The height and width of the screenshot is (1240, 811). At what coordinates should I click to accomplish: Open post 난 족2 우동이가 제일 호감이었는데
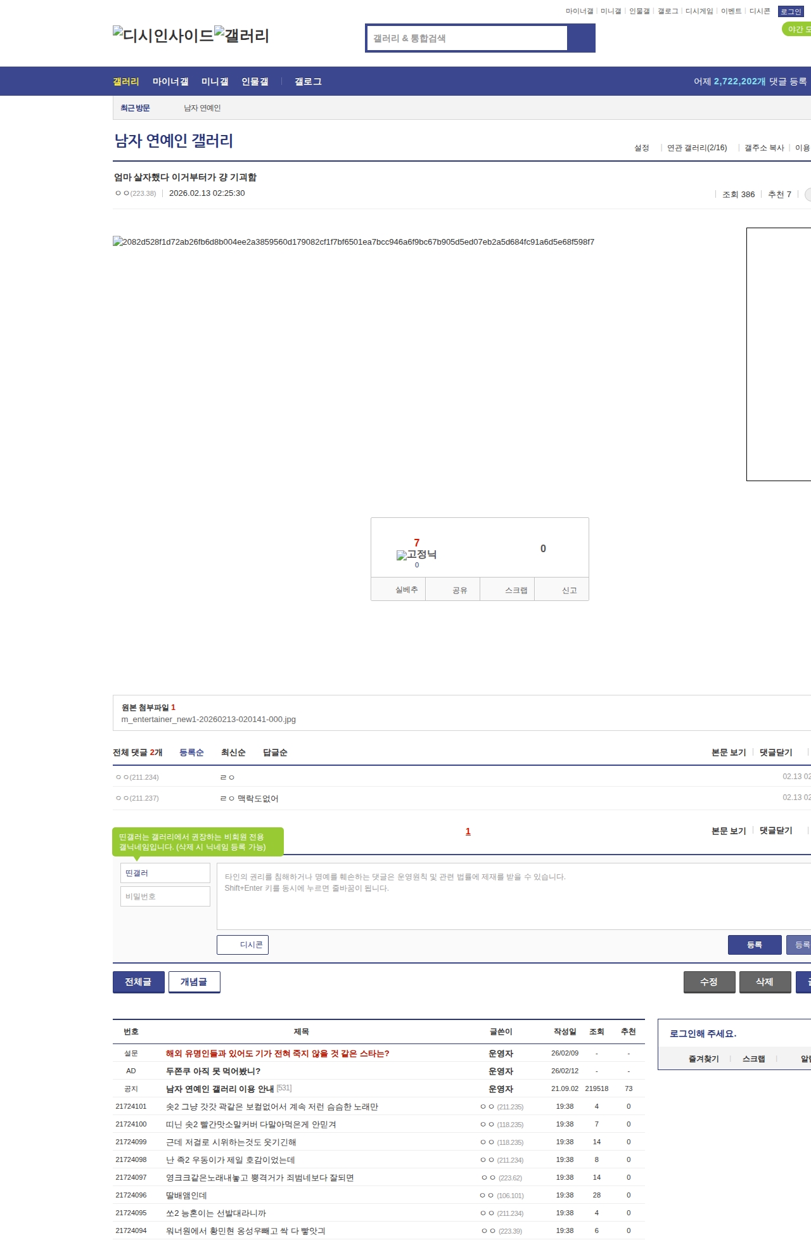pyautogui.click(x=230, y=1159)
